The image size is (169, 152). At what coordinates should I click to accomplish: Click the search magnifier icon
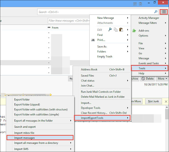click(x=156, y=12)
